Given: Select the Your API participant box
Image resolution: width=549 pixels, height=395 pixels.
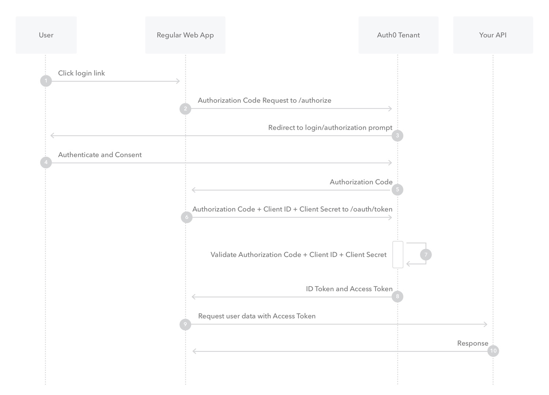Looking at the screenshot, I should (493, 35).
